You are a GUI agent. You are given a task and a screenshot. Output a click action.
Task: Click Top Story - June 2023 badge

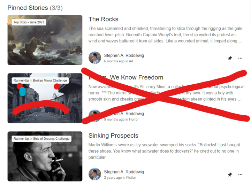click(x=29, y=22)
